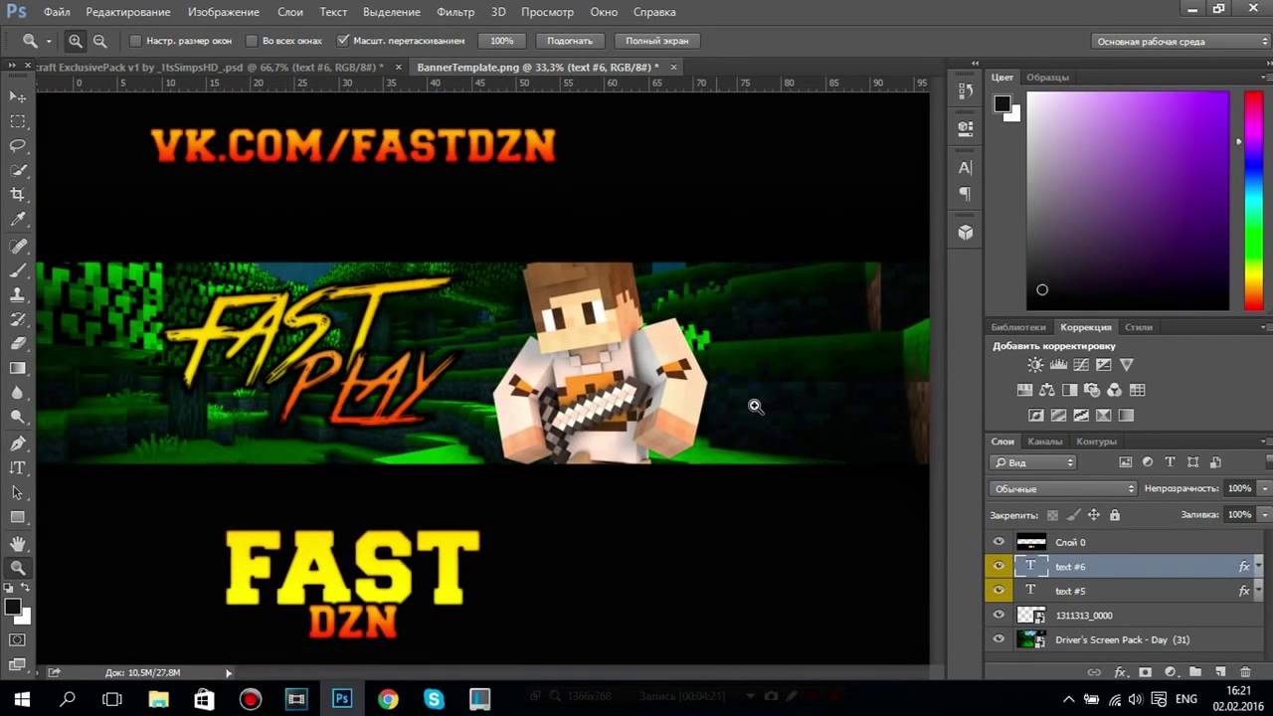The height and width of the screenshot is (716, 1273).
Task: Open the layer style fx menu at panel bottom
Action: 1120,672
